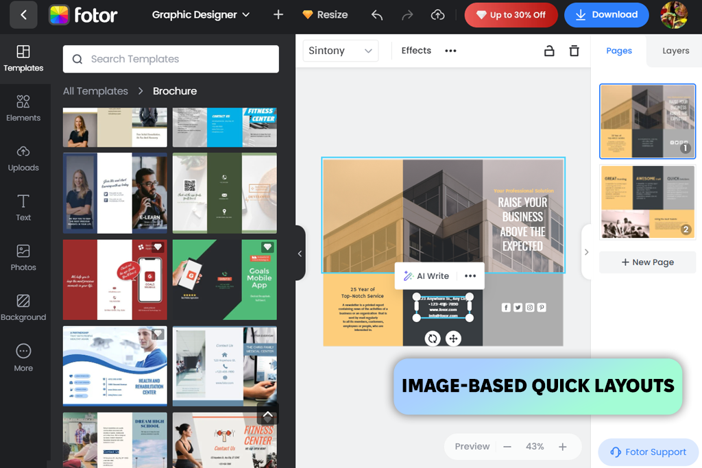Add a new design with plus icon
This screenshot has width=702, height=468.
(x=278, y=15)
